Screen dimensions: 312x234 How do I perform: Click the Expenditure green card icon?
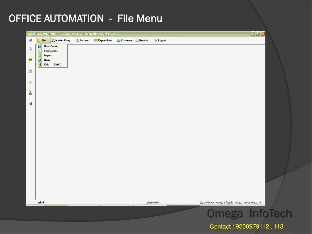point(96,41)
